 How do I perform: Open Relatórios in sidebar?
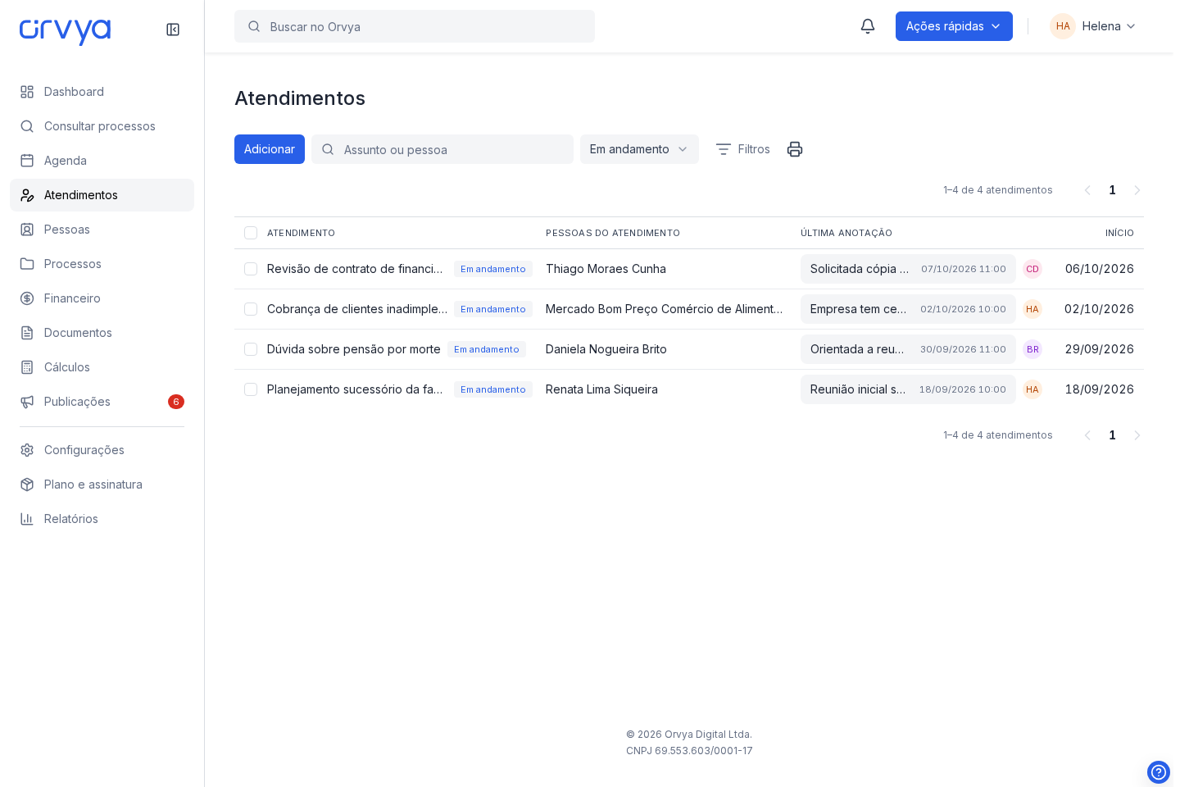[102, 519]
